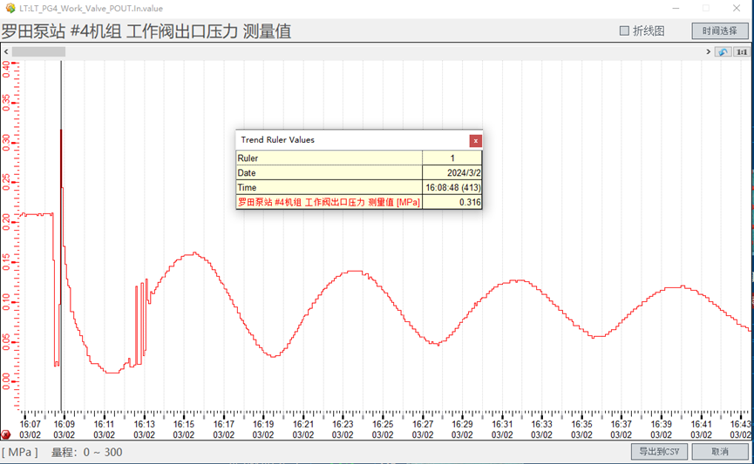This screenshot has height=464, width=754.
Task: Click scroll left arrow above the chart
Action: click(6, 52)
